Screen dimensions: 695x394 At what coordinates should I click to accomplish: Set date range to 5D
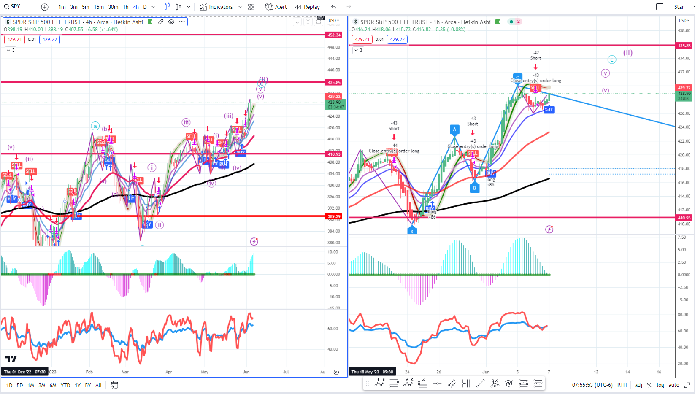[20, 385]
